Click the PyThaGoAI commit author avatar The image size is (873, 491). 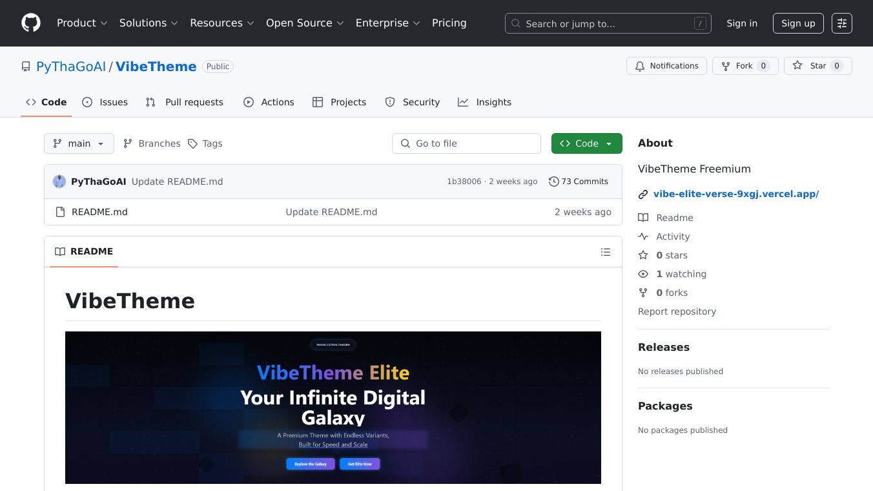[59, 182]
